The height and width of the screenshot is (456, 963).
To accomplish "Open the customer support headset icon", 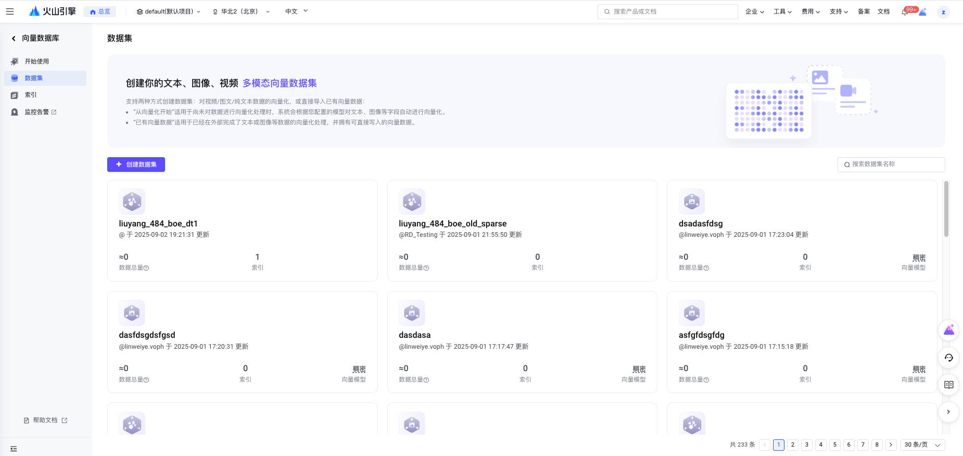I will (949, 358).
